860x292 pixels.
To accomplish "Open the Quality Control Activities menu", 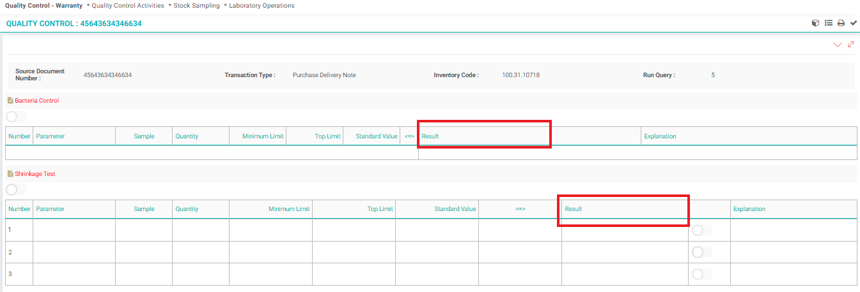I will point(128,6).
